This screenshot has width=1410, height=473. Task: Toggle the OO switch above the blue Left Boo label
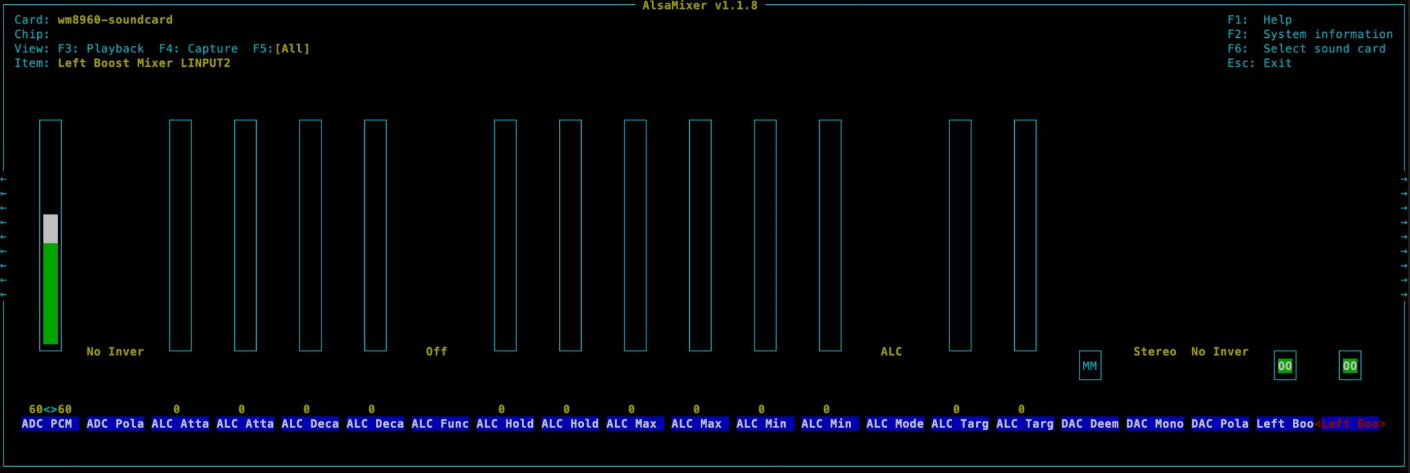pyautogui.click(x=1285, y=366)
